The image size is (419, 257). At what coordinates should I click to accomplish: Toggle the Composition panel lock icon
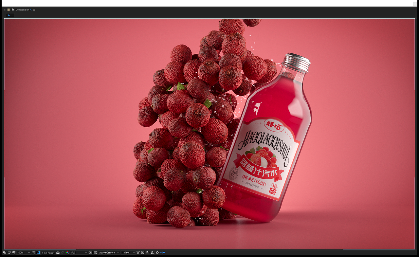[13, 10]
